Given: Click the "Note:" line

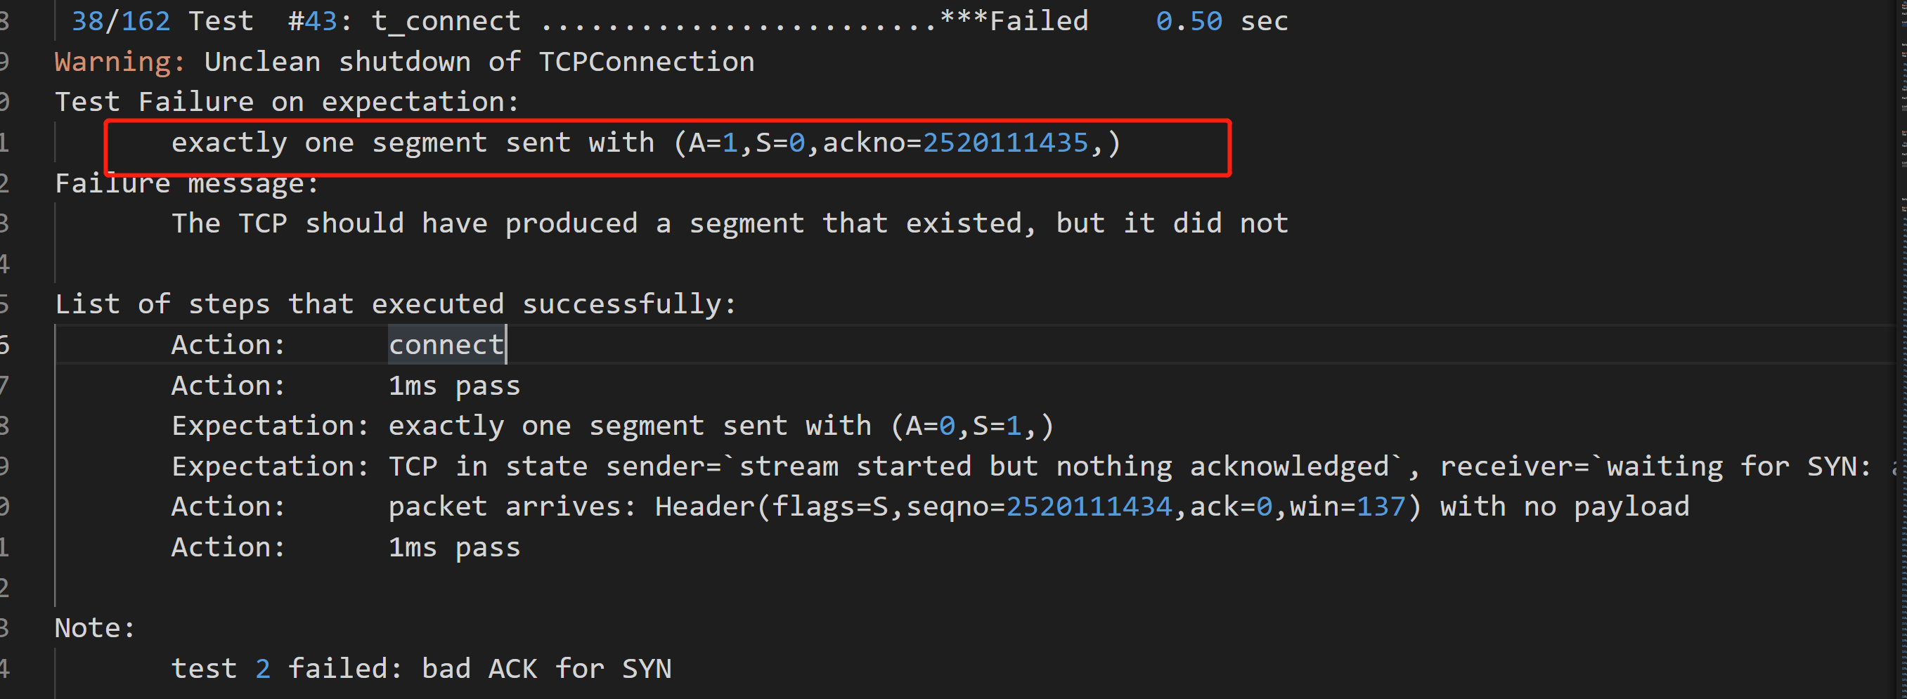Looking at the screenshot, I should [95, 628].
